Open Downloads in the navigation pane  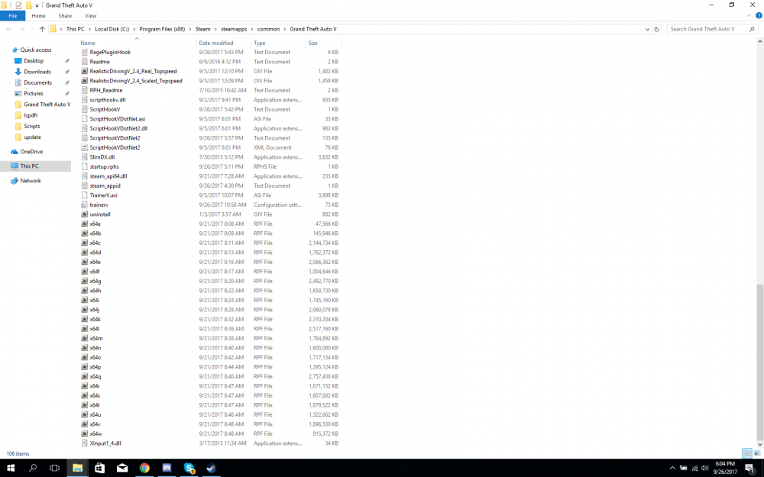[x=37, y=72]
